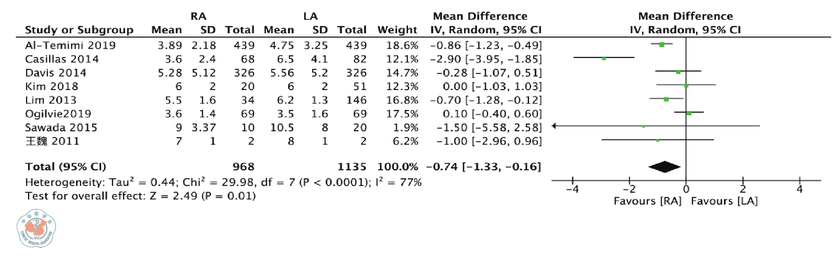Select the Heterogeneity statistics text line

coord(223,183)
